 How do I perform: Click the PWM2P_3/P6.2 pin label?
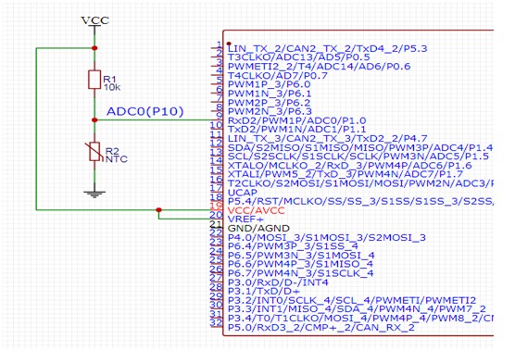tap(269, 103)
